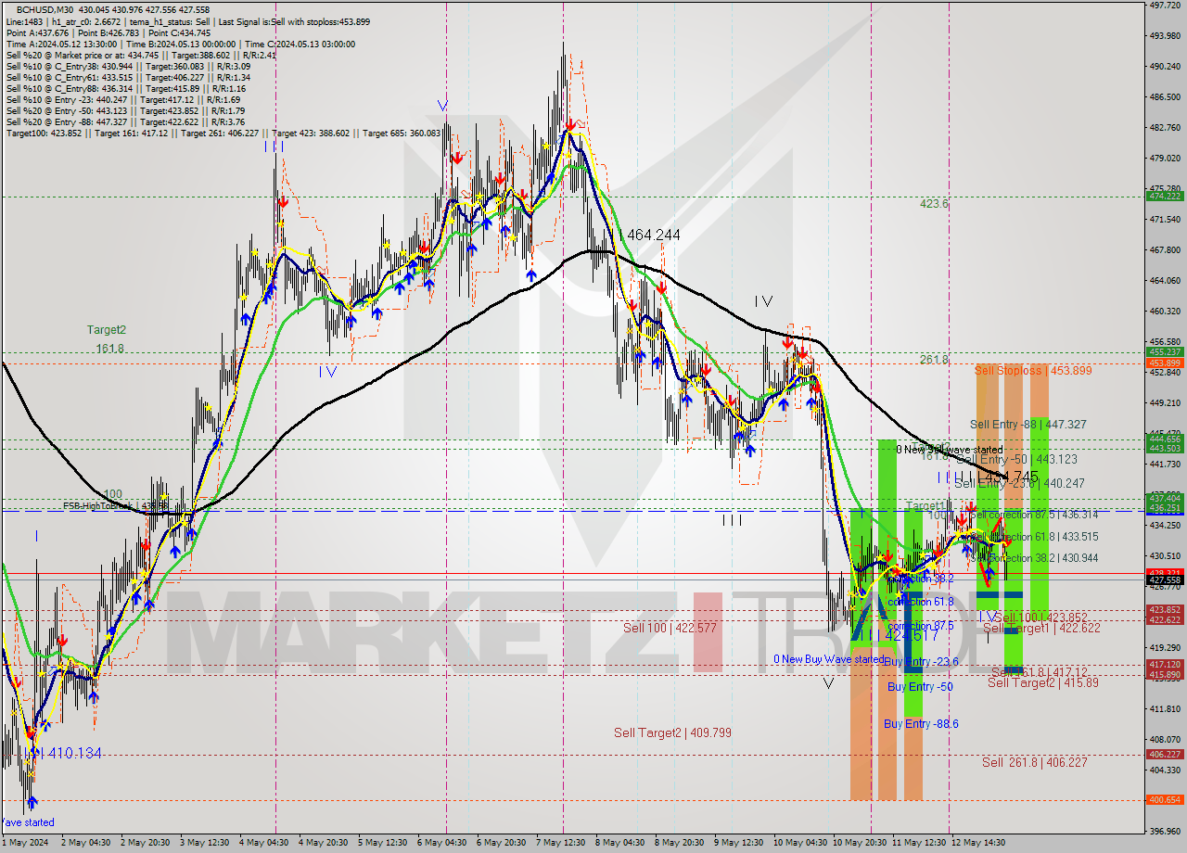Click the red 406.227 price tag

[x=1165, y=755]
